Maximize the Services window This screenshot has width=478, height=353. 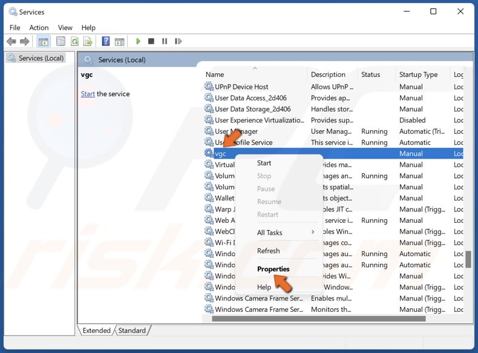(433, 12)
